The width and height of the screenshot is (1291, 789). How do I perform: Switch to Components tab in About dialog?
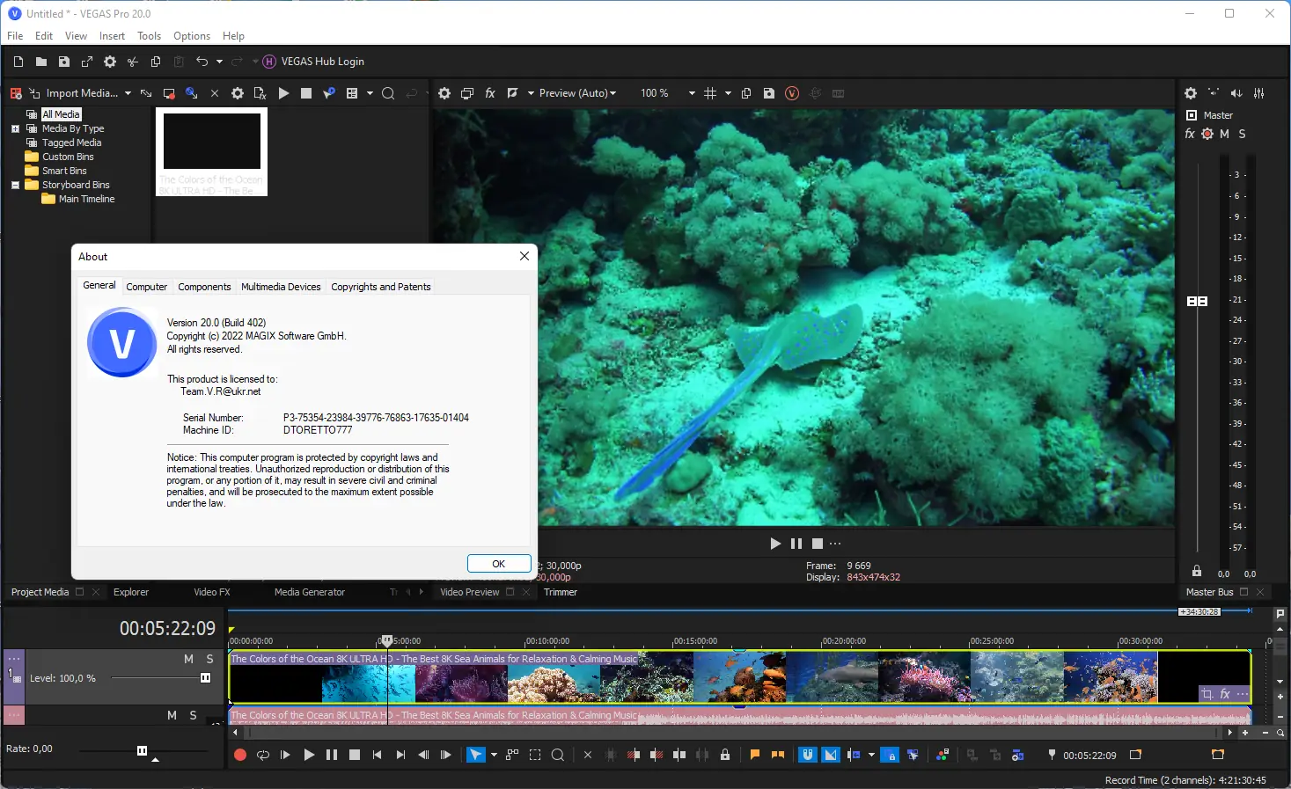[204, 287]
